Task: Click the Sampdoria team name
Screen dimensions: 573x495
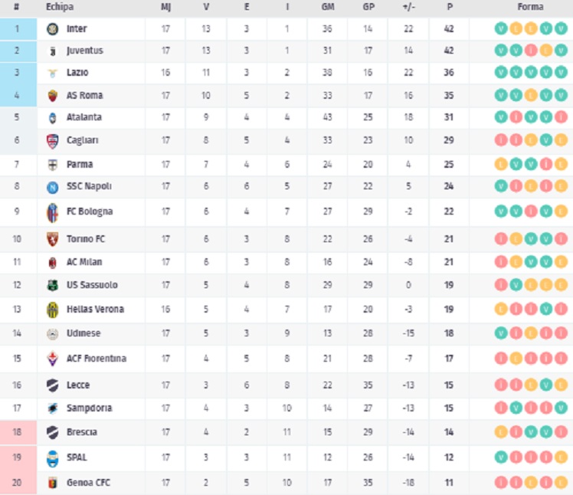Action: point(89,408)
